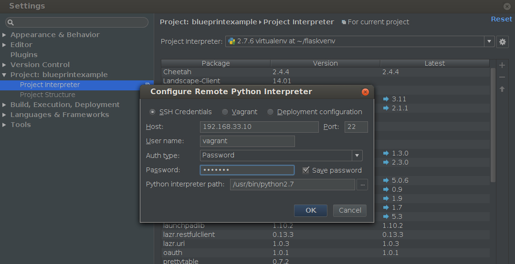515x264 pixels.
Task: Uncheck the Save password checkbox
Action: [306, 170]
